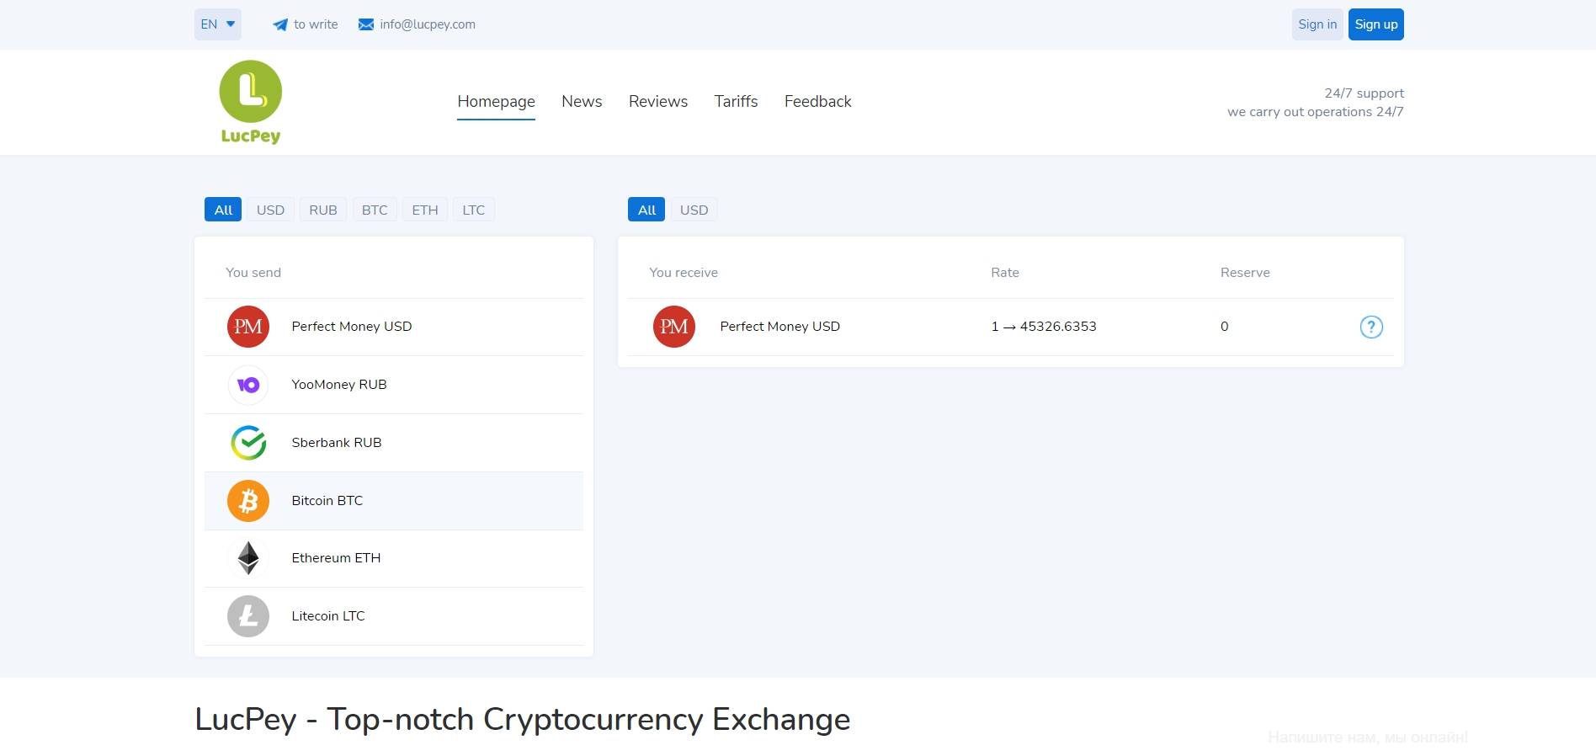Click the 'to write' Telegram link
1596x756 pixels.
(x=306, y=24)
